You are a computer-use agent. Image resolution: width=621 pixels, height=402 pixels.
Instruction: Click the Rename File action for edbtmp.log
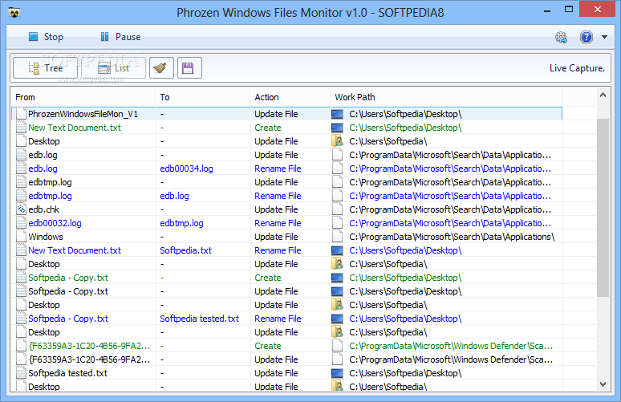tap(278, 196)
